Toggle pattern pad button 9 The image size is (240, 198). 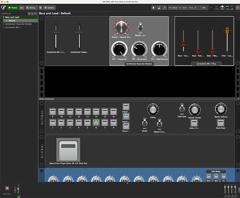[53, 111]
